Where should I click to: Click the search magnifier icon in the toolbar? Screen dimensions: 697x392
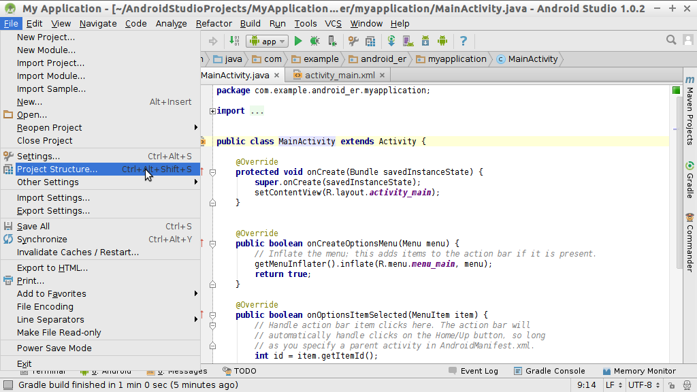point(670,39)
